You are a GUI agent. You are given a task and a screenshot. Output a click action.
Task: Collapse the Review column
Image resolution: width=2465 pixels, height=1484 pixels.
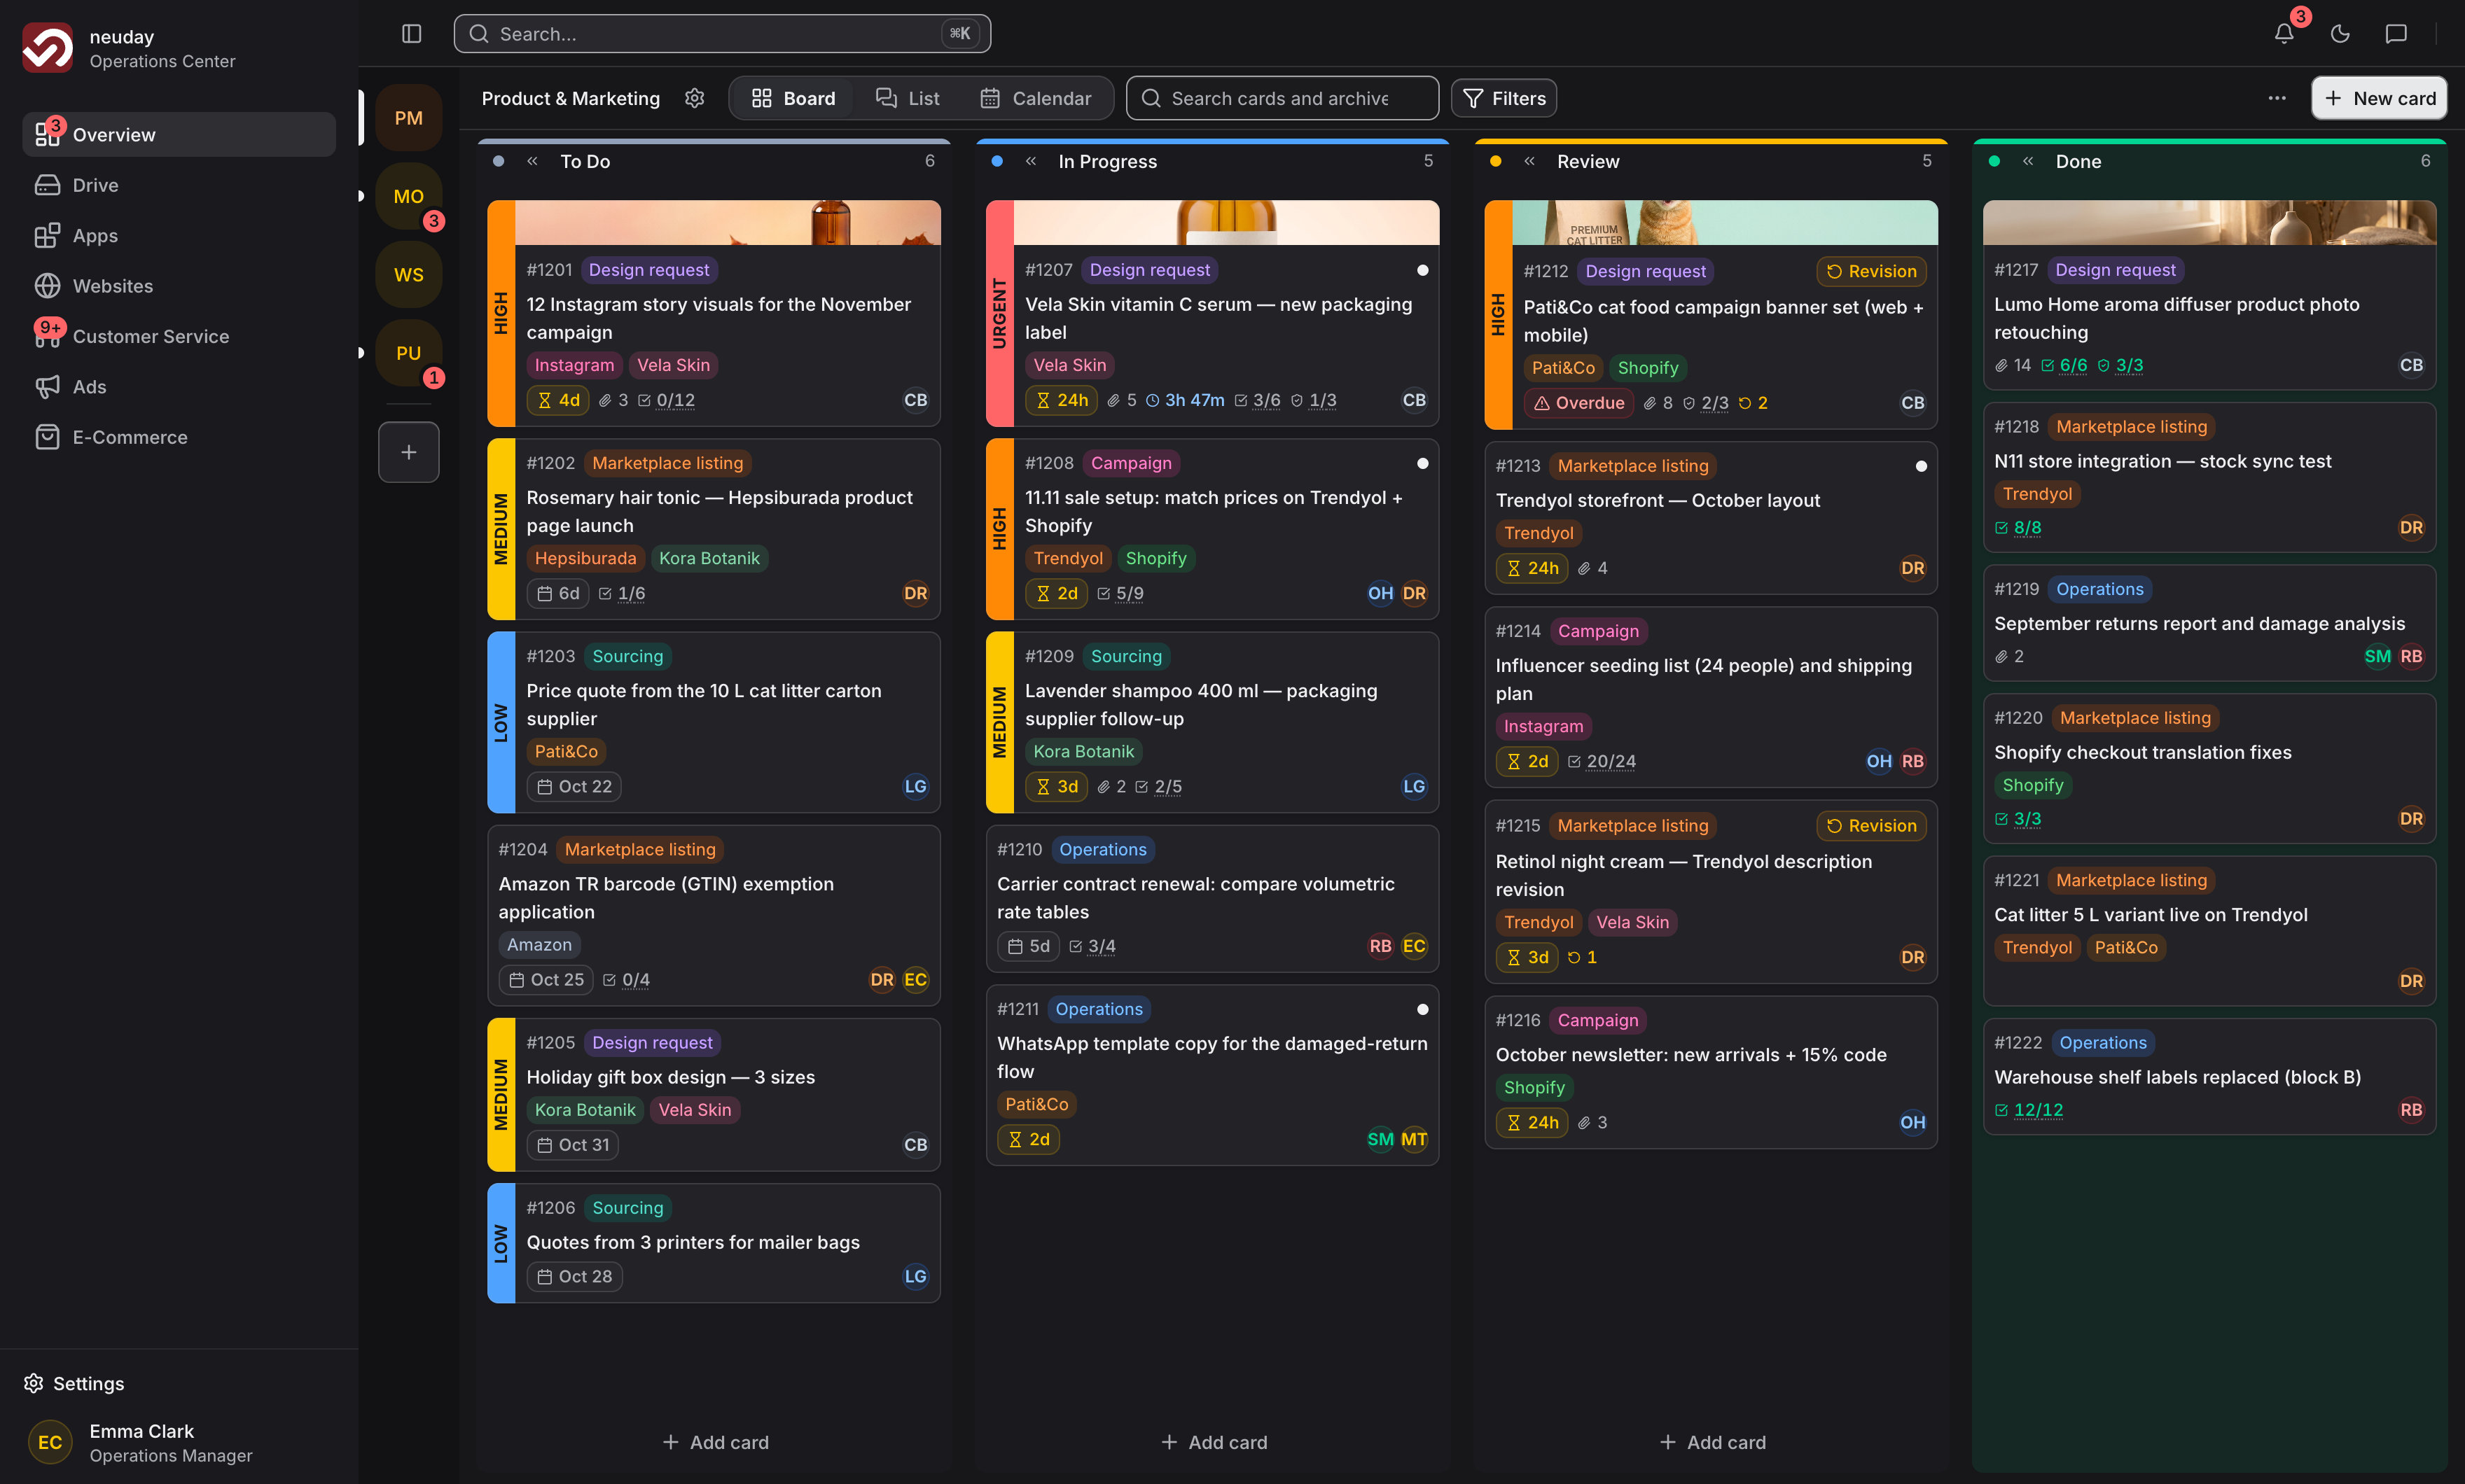1529,161
